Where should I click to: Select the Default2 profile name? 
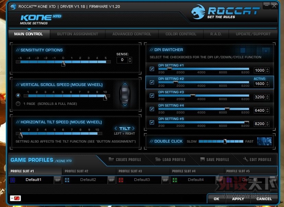pos(88,180)
